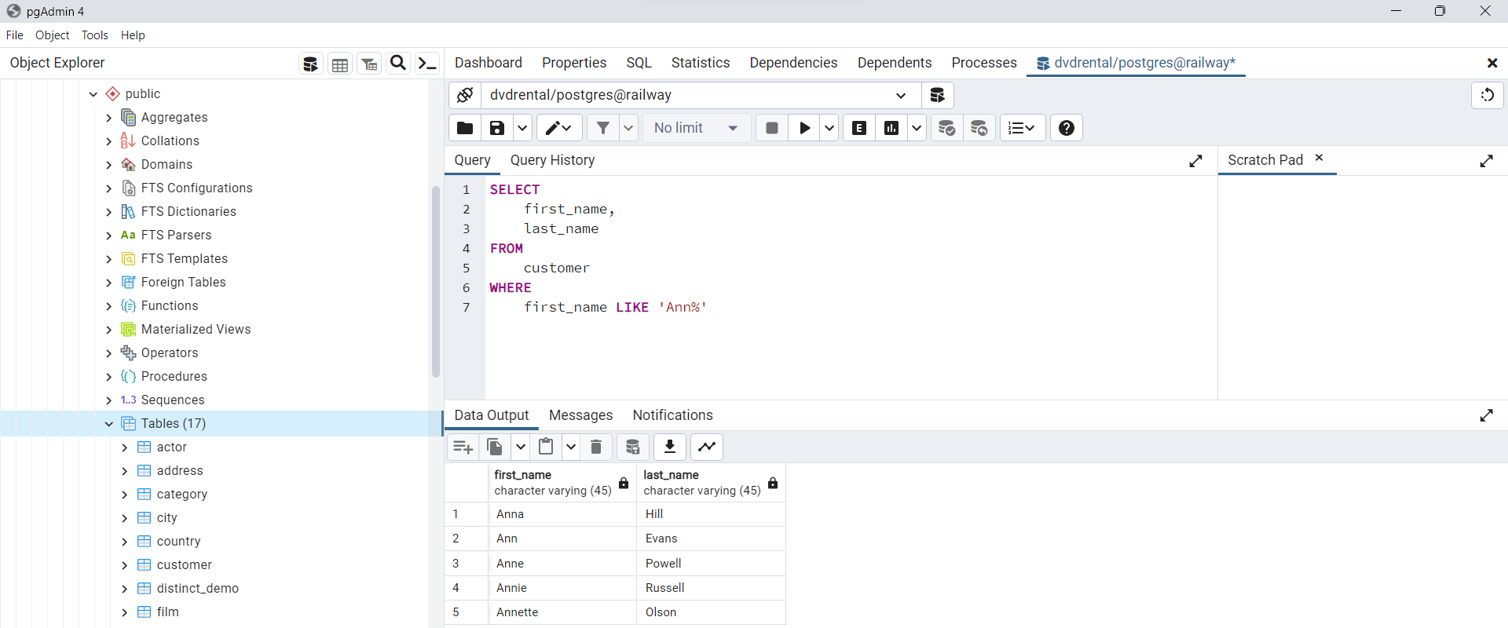Expand the Functions node
Image resolution: width=1508 pixels, height=628 pixels.
point(109,306)
